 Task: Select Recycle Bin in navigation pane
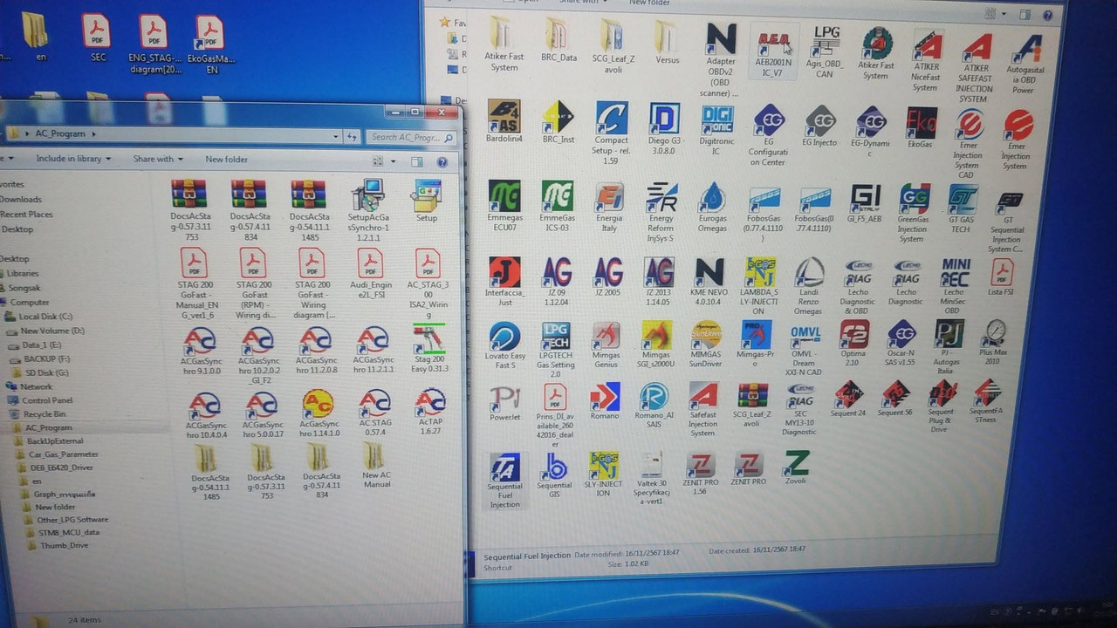[45, 414]
